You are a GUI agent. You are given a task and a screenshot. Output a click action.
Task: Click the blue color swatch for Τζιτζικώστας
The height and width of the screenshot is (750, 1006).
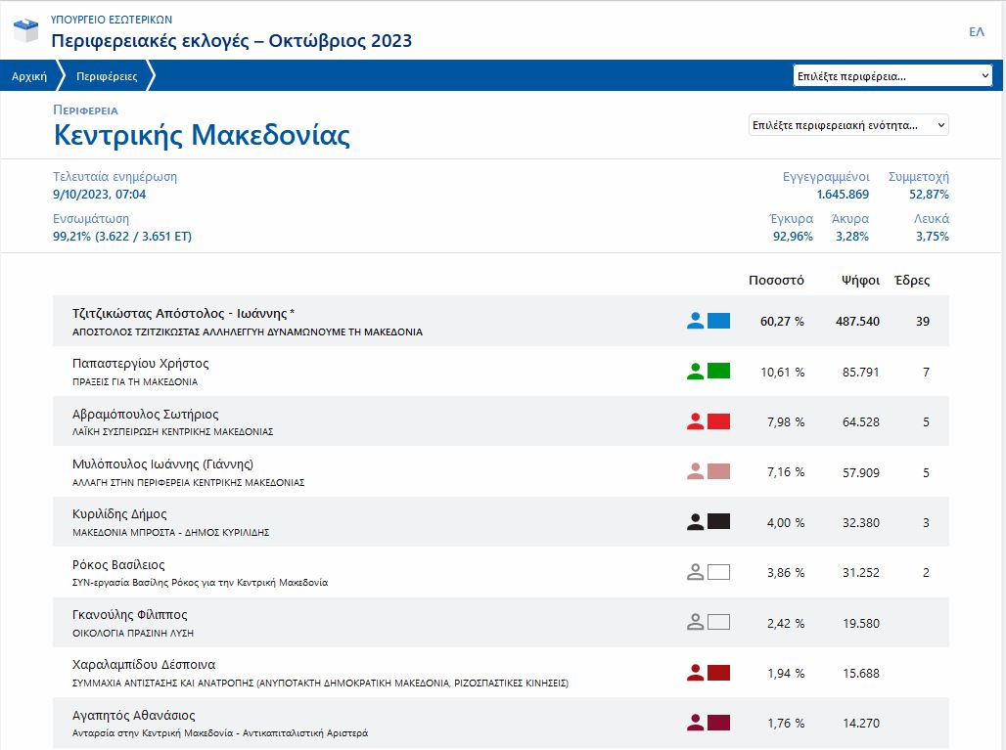click(718, 321)
